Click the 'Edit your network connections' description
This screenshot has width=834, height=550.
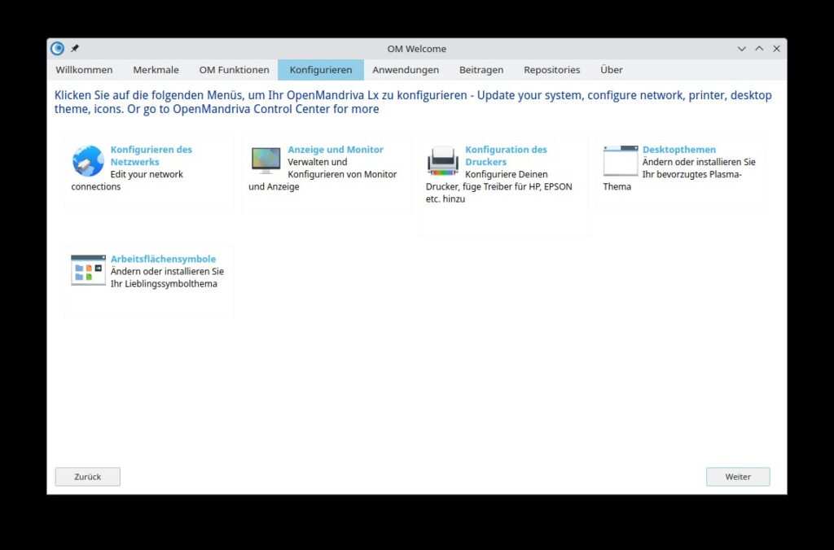click(127, 180)
